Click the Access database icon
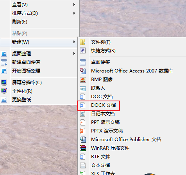 (83, 71)
